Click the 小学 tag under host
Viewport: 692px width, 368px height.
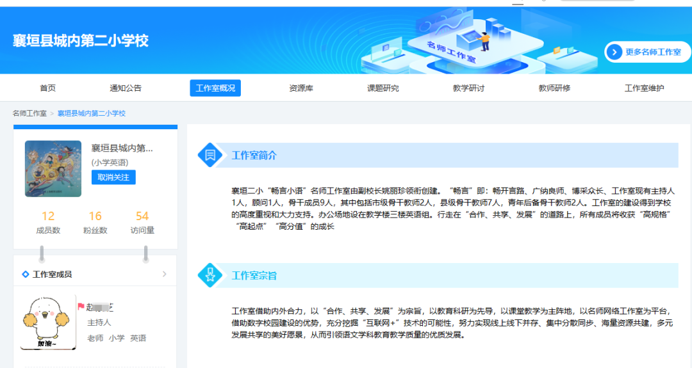[x=117, y=338]
